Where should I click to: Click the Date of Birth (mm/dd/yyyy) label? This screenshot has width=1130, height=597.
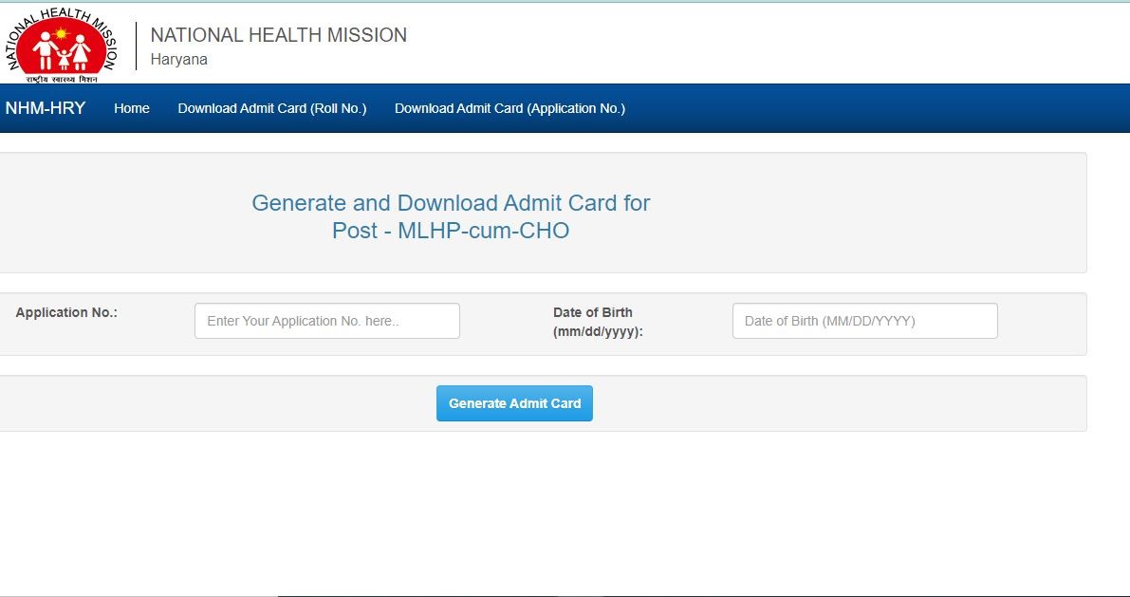point(598,322)
